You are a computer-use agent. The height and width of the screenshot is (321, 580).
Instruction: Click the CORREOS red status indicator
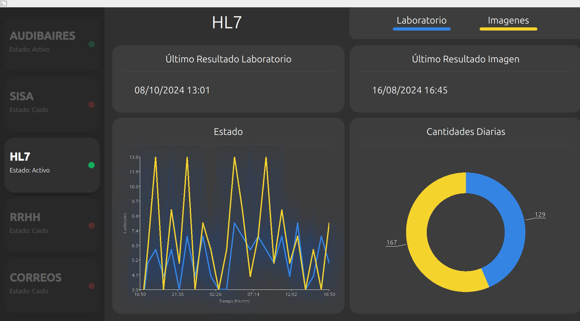click(x=92, y=286)
